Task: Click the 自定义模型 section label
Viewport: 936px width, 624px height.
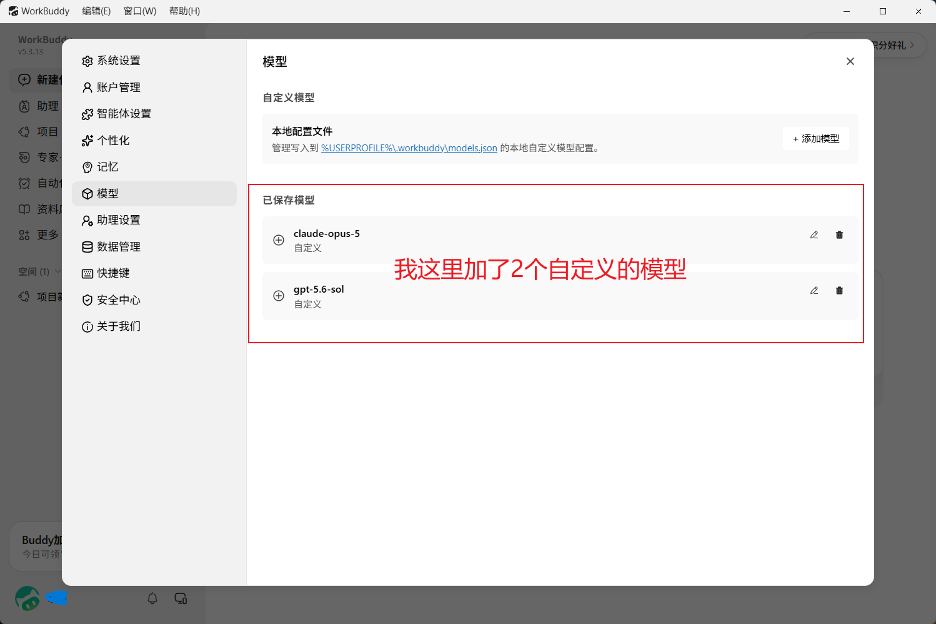Action: point(289,98)
